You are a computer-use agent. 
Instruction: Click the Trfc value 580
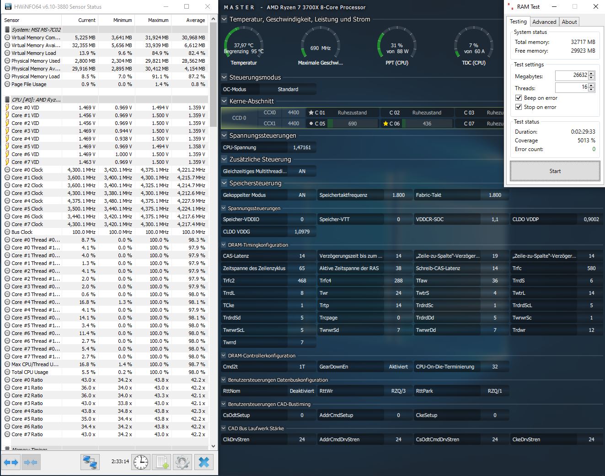tap(591, 268)
